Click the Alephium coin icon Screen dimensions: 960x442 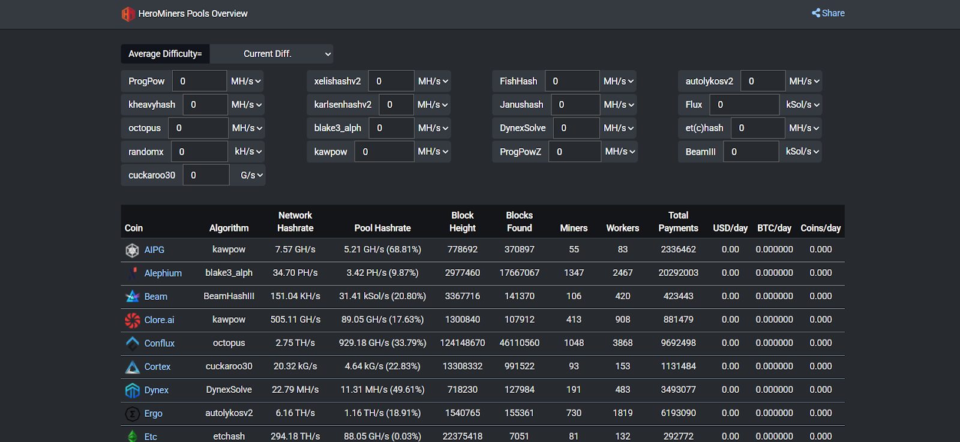tap(132, 273)
